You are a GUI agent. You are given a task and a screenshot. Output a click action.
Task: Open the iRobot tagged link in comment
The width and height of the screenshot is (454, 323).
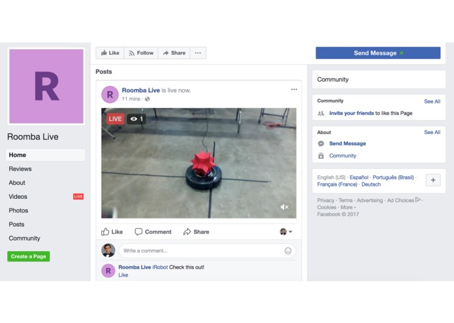tap(160, 267)
